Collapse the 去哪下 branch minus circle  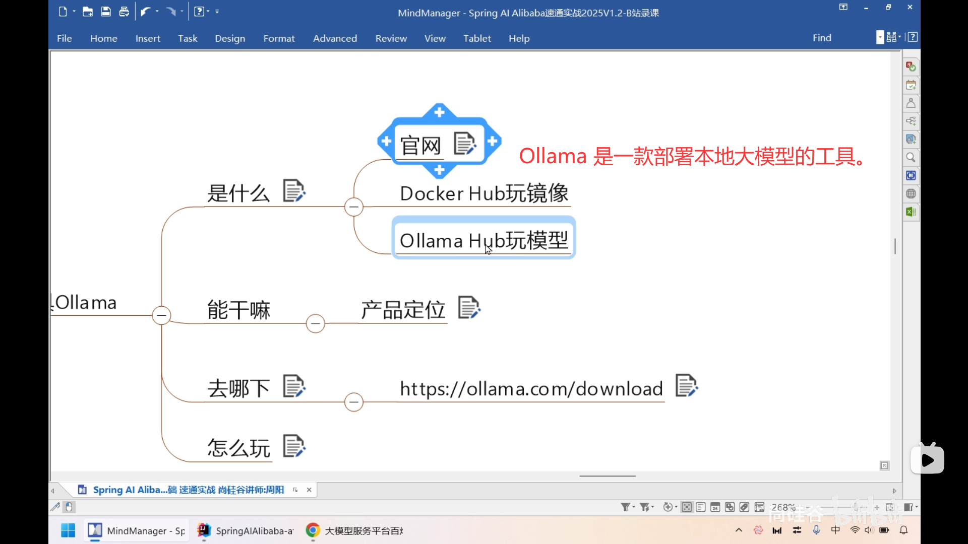(x=354, y=402)
